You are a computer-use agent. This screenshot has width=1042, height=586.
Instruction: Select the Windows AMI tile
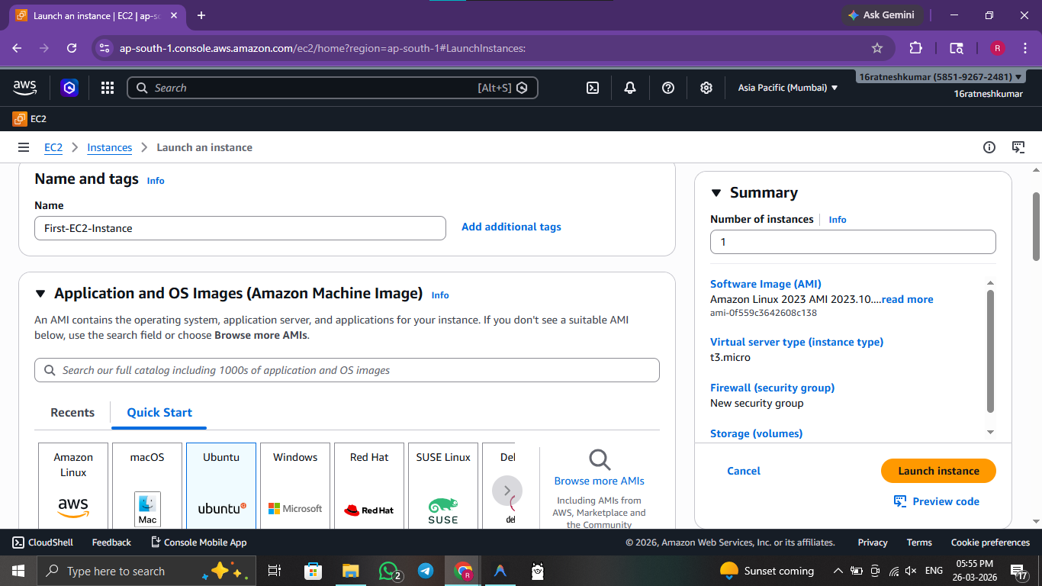click(295, 485)
